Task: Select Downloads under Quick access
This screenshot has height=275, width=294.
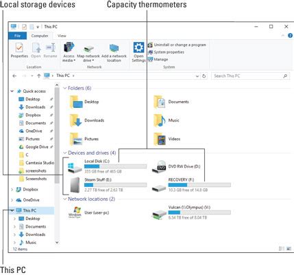Action: click(35, 107)
